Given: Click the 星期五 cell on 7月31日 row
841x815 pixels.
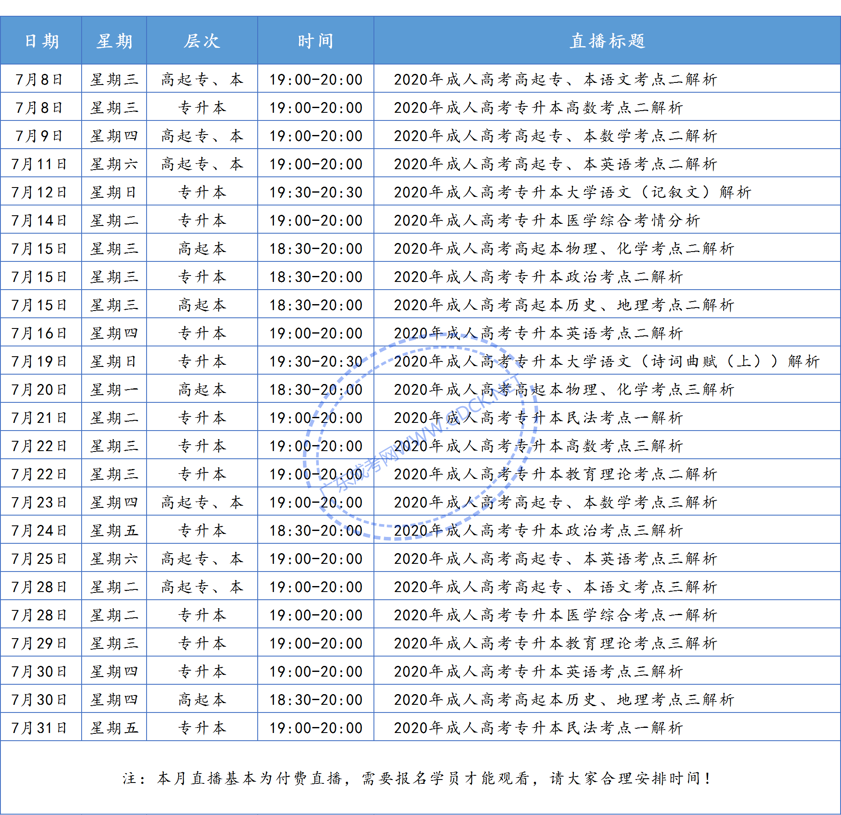Looking at the screenshot, I should pyautogui.click(x=114, y=727).
